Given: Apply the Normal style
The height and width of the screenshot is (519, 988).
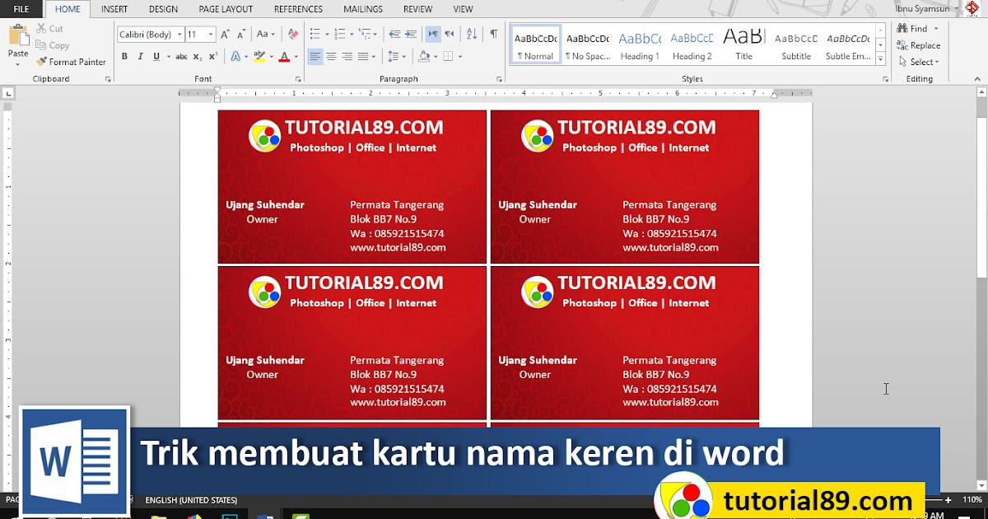Looking at the screenshot, I should coord(535,45).
